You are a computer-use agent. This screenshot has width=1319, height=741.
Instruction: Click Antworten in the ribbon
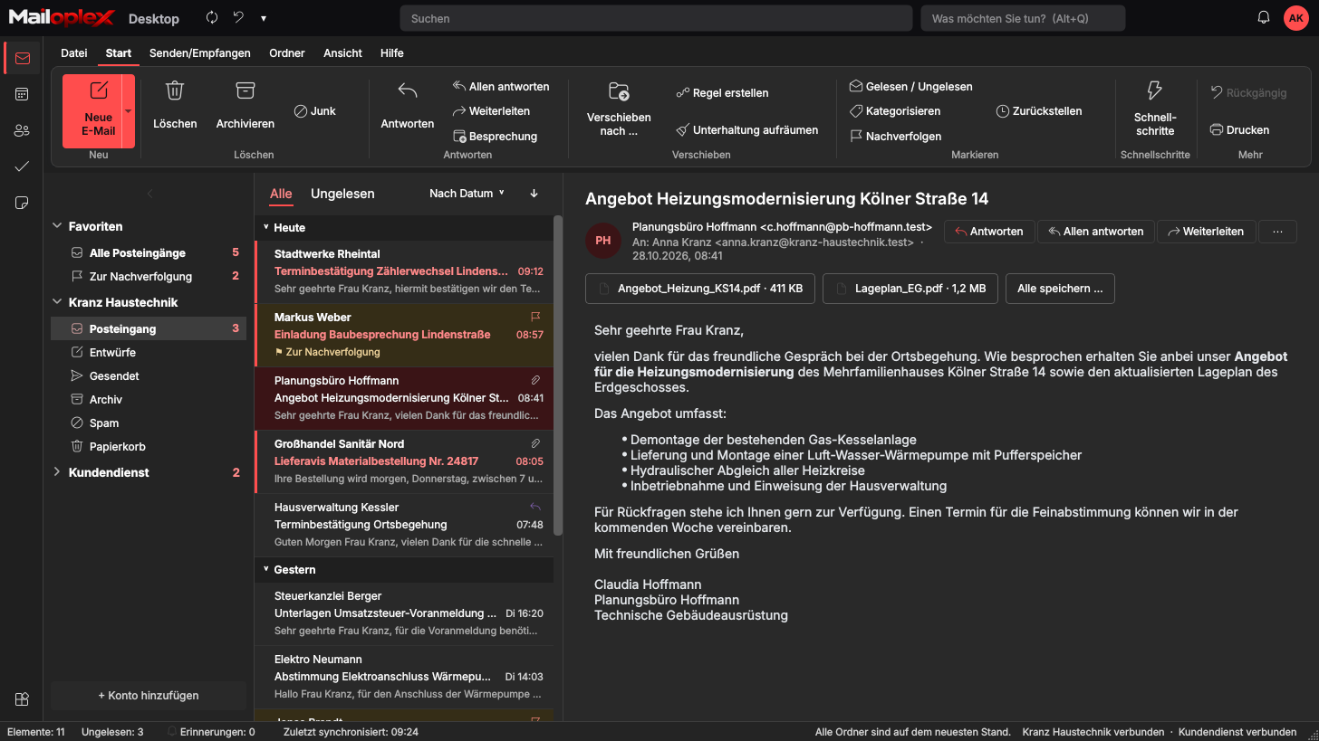407,106
